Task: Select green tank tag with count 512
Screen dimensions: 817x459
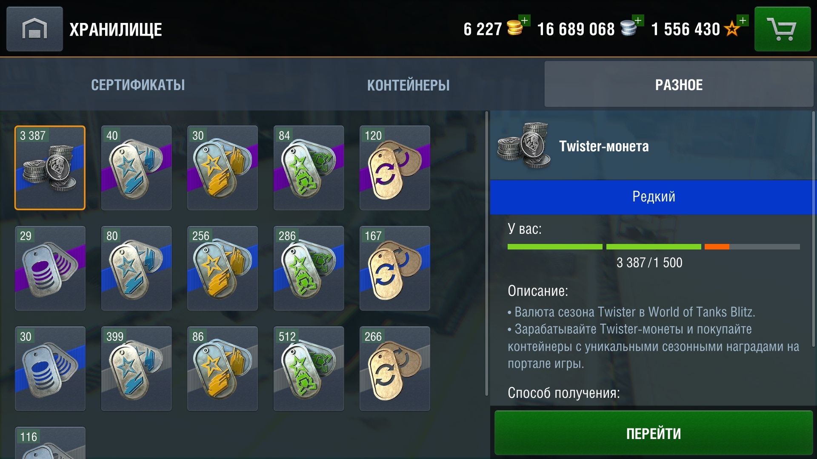Action: click(x=309, y=368)
